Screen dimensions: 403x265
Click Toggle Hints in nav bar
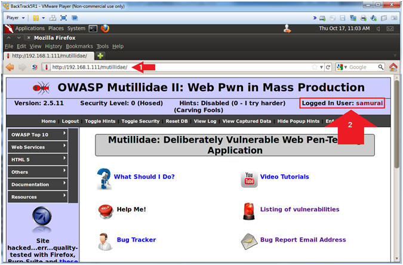coord(100,121)
